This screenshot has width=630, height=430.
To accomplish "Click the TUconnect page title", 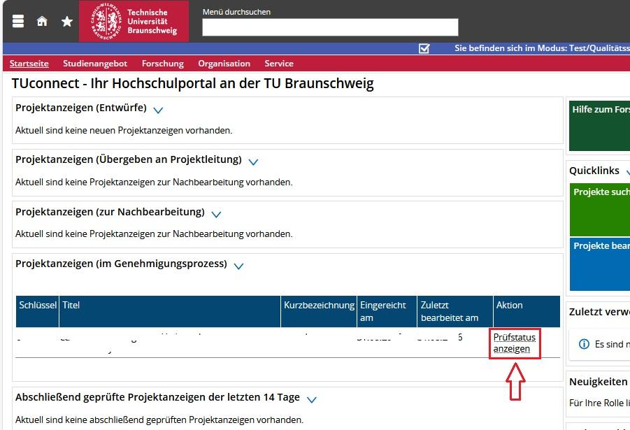I will coord(193,84).
